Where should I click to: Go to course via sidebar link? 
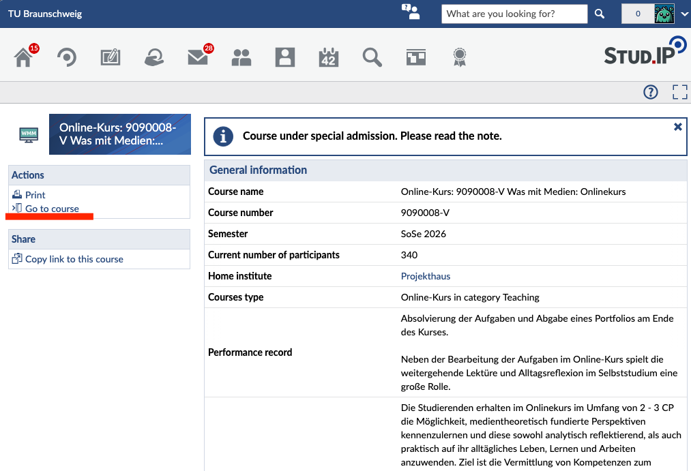pos(52,209)
